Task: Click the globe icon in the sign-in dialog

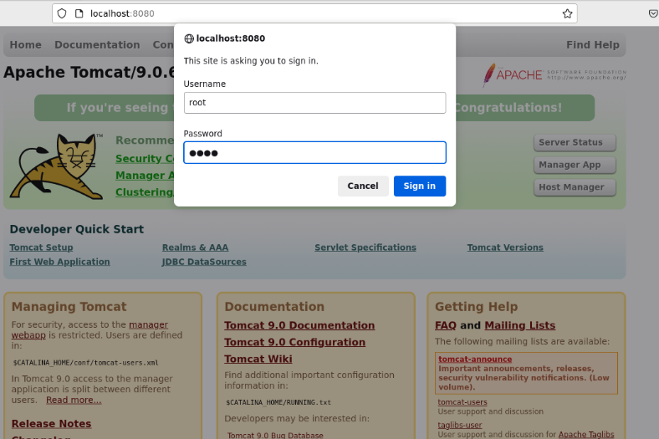Action: pyautogui.click(x=189, y=38)
